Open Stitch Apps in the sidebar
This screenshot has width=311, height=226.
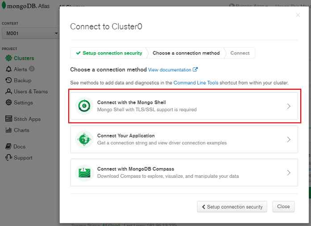tap(27, 119)
